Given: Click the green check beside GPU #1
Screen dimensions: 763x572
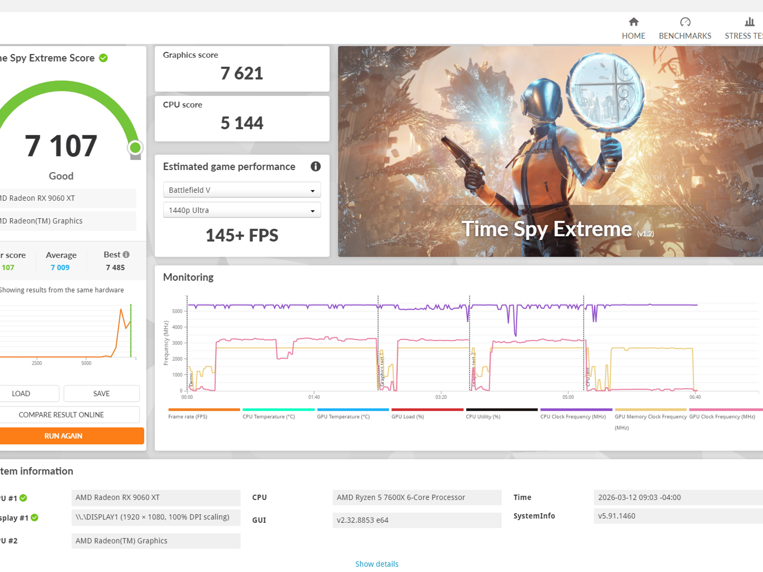Looking at the screenshot, I should [x=23, y=498].
